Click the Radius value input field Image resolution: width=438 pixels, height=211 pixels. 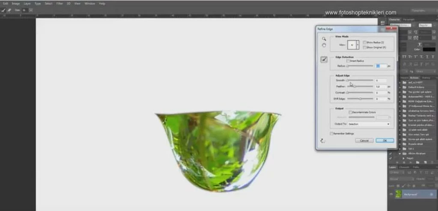click(381, 66)
